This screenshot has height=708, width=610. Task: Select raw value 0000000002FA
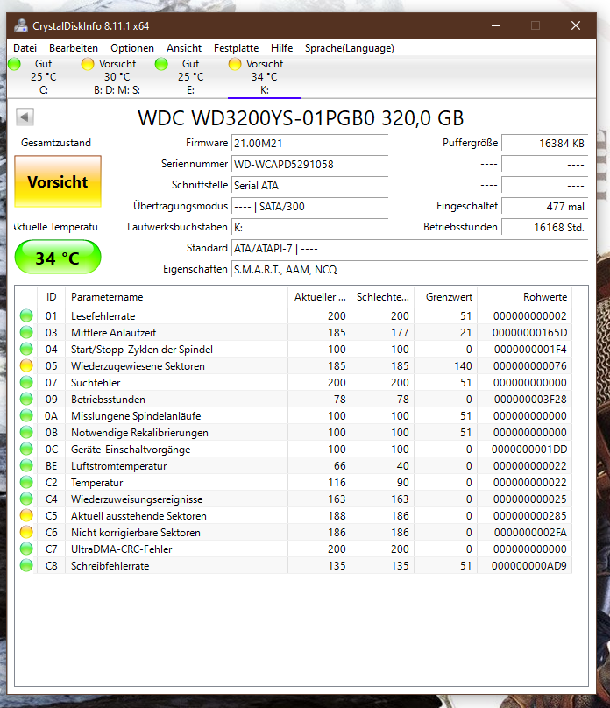(x=530, y=533)
